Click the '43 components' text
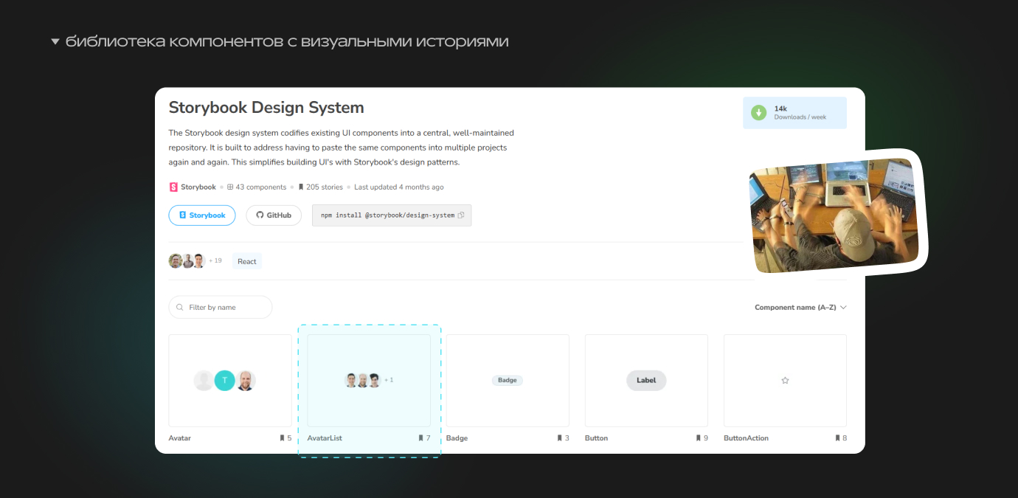Image resolution: width=1018 pixels, height=498 pixels. [261, 187]
